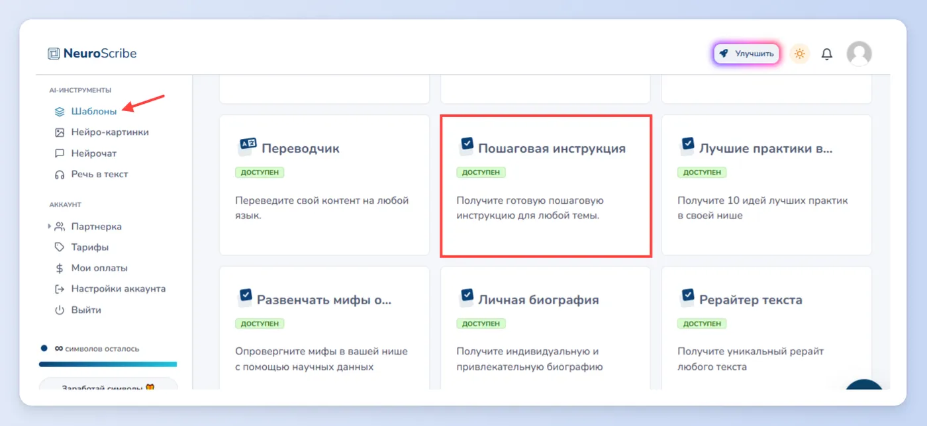Expand the Партнерка submenu arrow
Screen dimensions: 927x426
pos(49,226)
